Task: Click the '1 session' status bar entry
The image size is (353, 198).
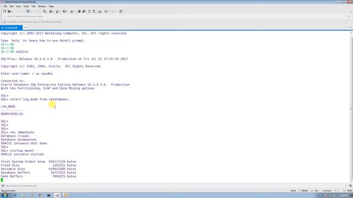Action: click(327, 191)
